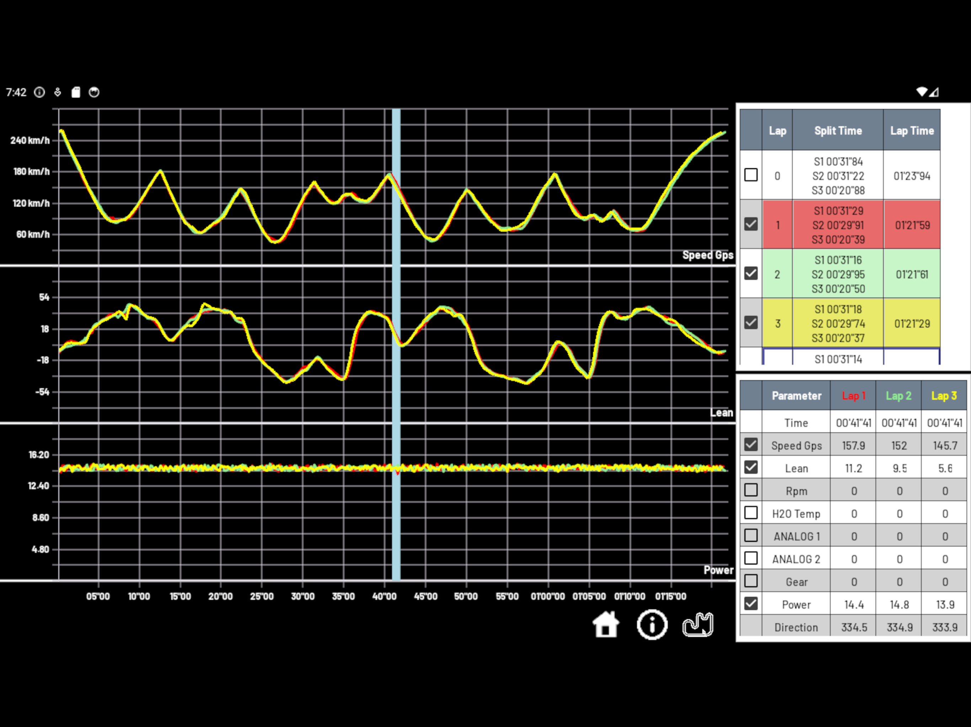Enable the H2O Temp checkbox
This screenshot has width=971, height=727.
tap(751, 513)
